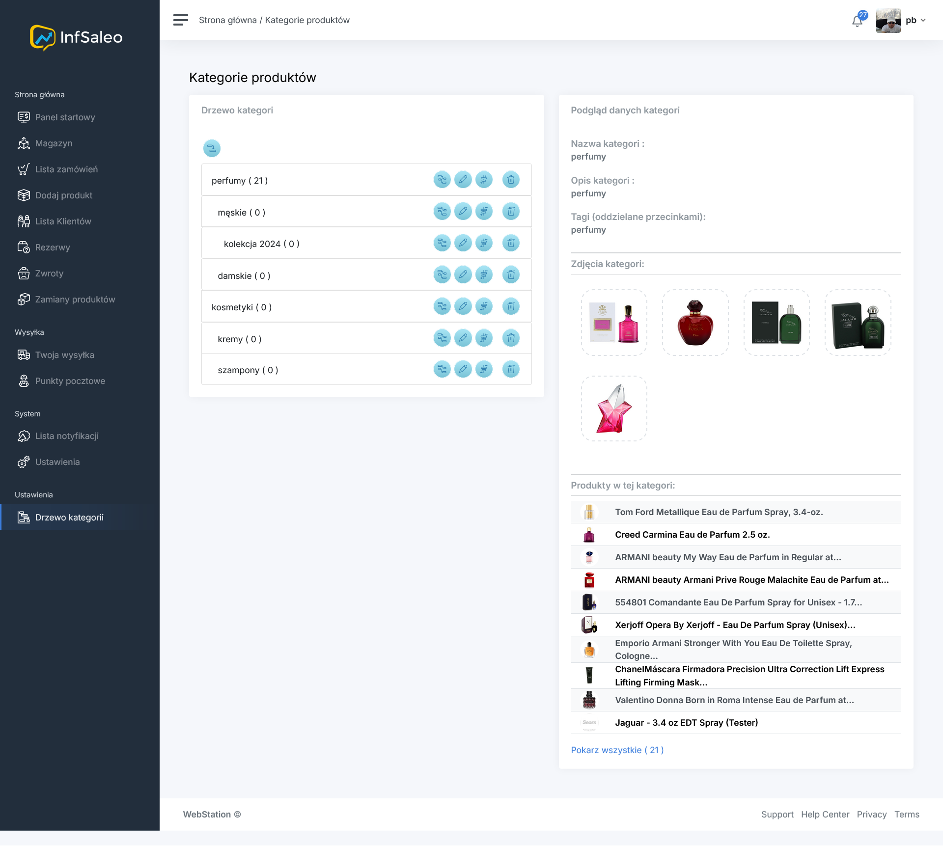
Task: Edit the kosmetyki category with the pencil icon
Action: (463, 306)
